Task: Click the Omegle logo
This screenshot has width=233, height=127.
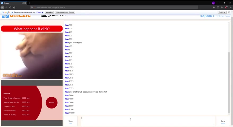Action: [x=16, y=16]
